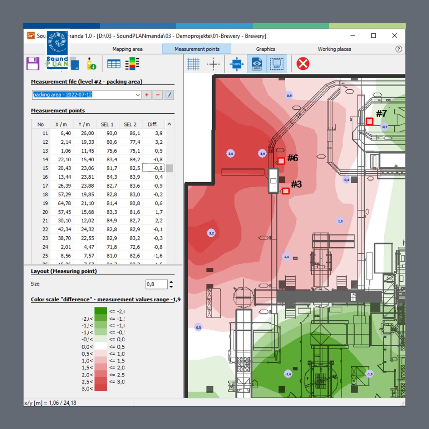Select row 14 SEL 2 value 84,2
This screenshot has width=429, height=429.
click(x=130, y=159)
